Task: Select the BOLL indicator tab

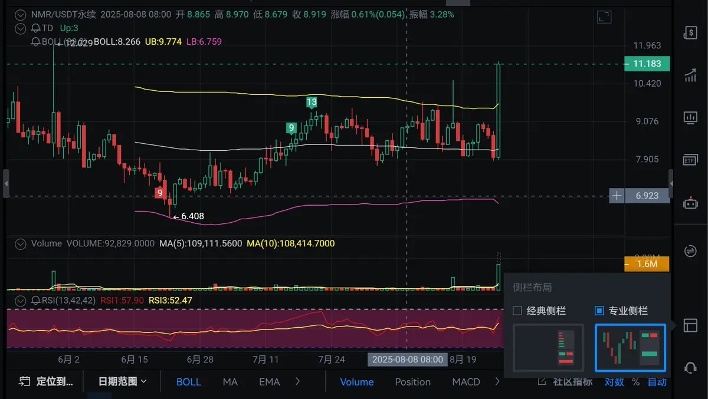Action: click(x=189, y=381)
